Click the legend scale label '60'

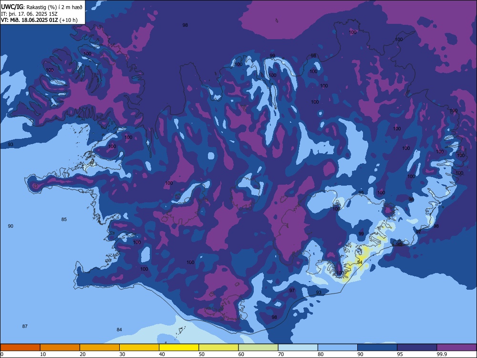(241, 354)
